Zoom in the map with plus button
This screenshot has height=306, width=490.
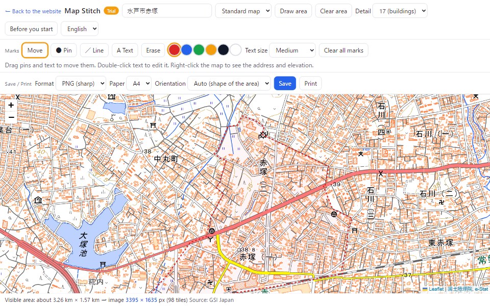coord(11,105)
